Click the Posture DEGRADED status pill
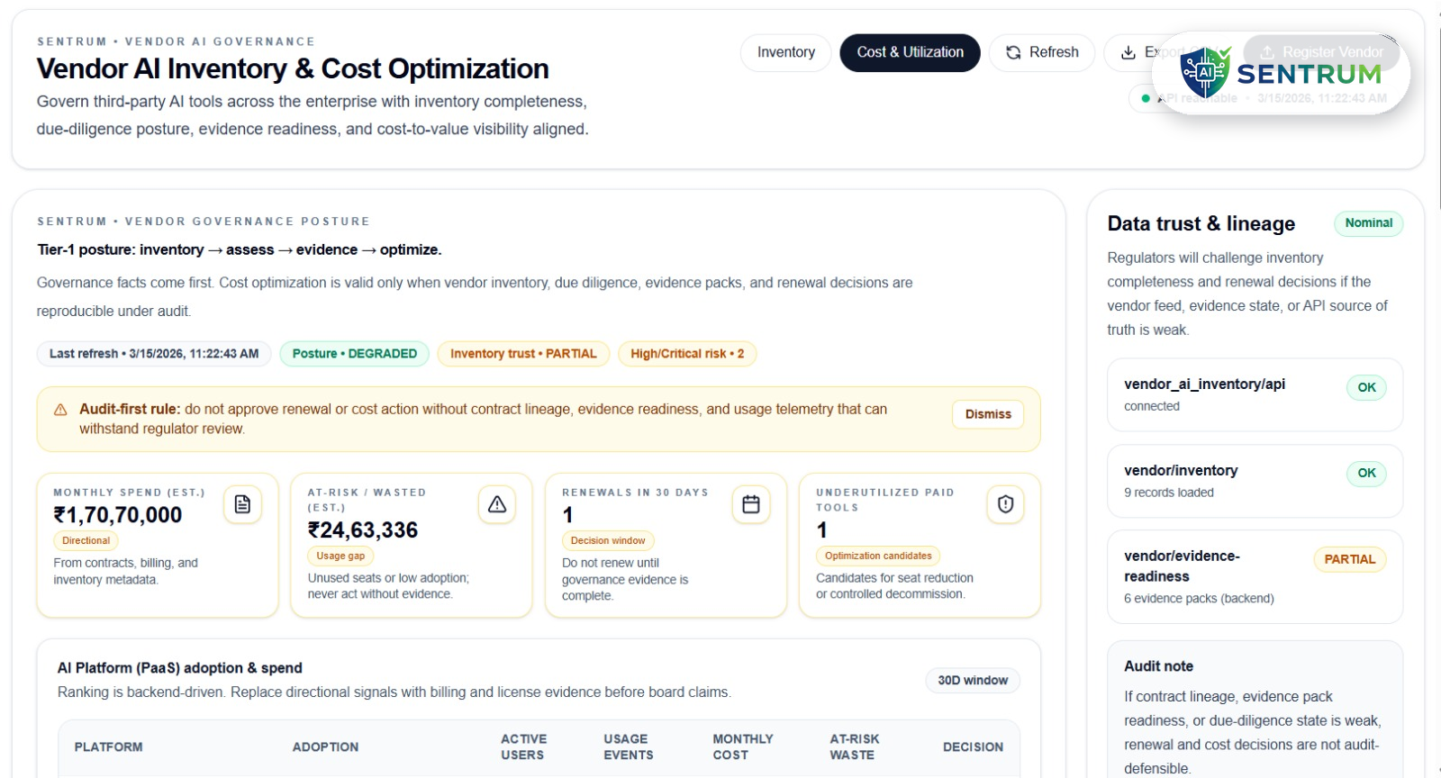Image resolution: width=1441 pixels, height=778 pixels. 354,354
